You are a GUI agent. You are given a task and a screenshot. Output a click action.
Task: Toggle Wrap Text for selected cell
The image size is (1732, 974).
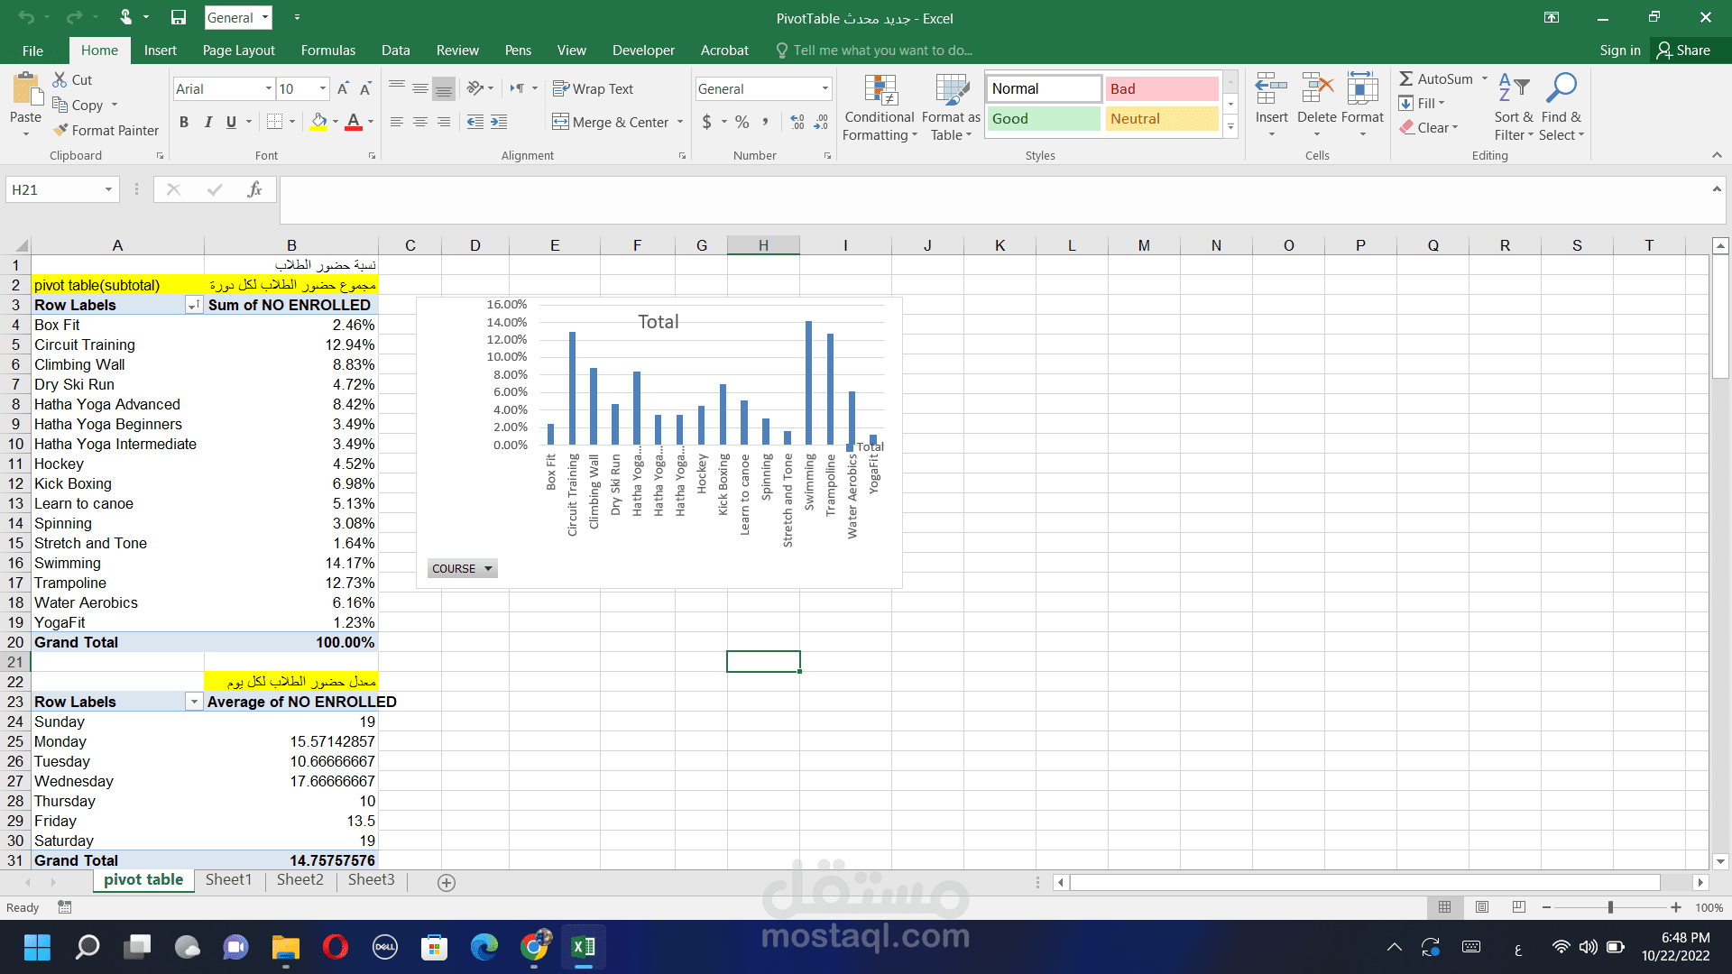(x=593, y=88)
